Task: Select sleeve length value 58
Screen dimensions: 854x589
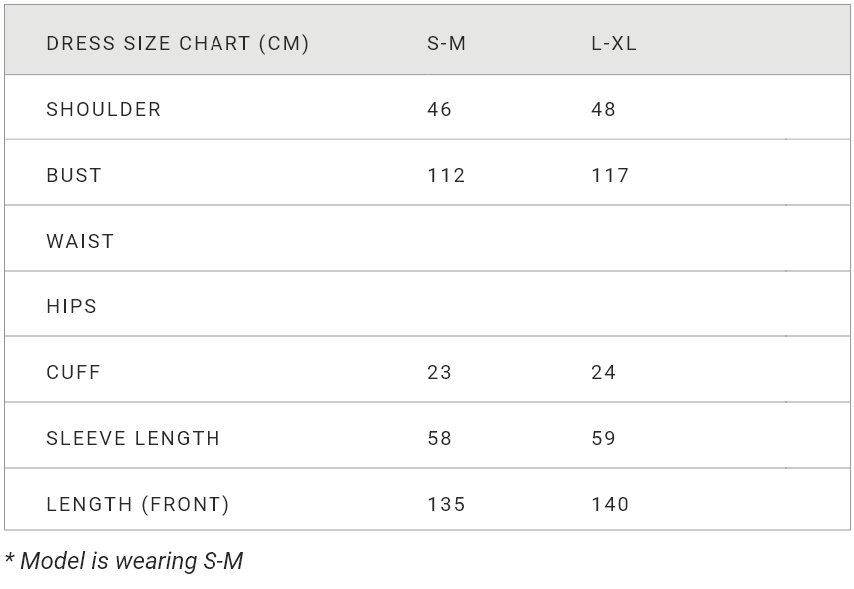Action: pyautogui.click(x=440, y=438)
